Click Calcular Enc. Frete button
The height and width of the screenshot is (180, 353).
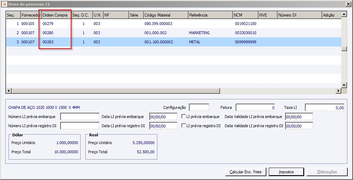point(245,172)
